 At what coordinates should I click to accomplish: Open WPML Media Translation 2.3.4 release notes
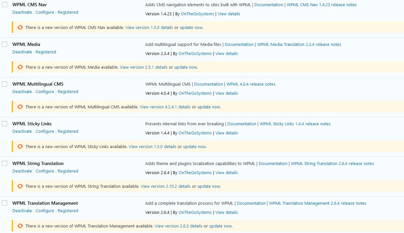(299, 45)
